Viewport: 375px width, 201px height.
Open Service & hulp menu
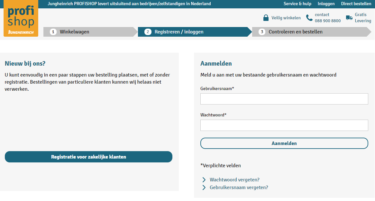click(x=297, y=4)
